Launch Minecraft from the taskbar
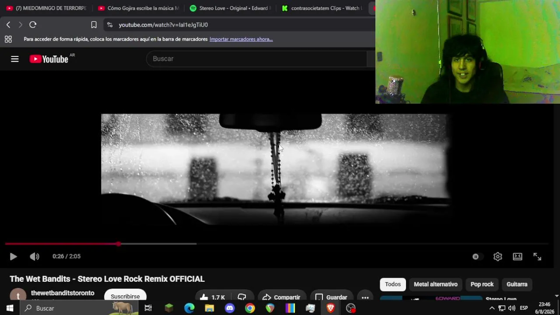This screenshot has width=560, height=315. tap(169, 308)
